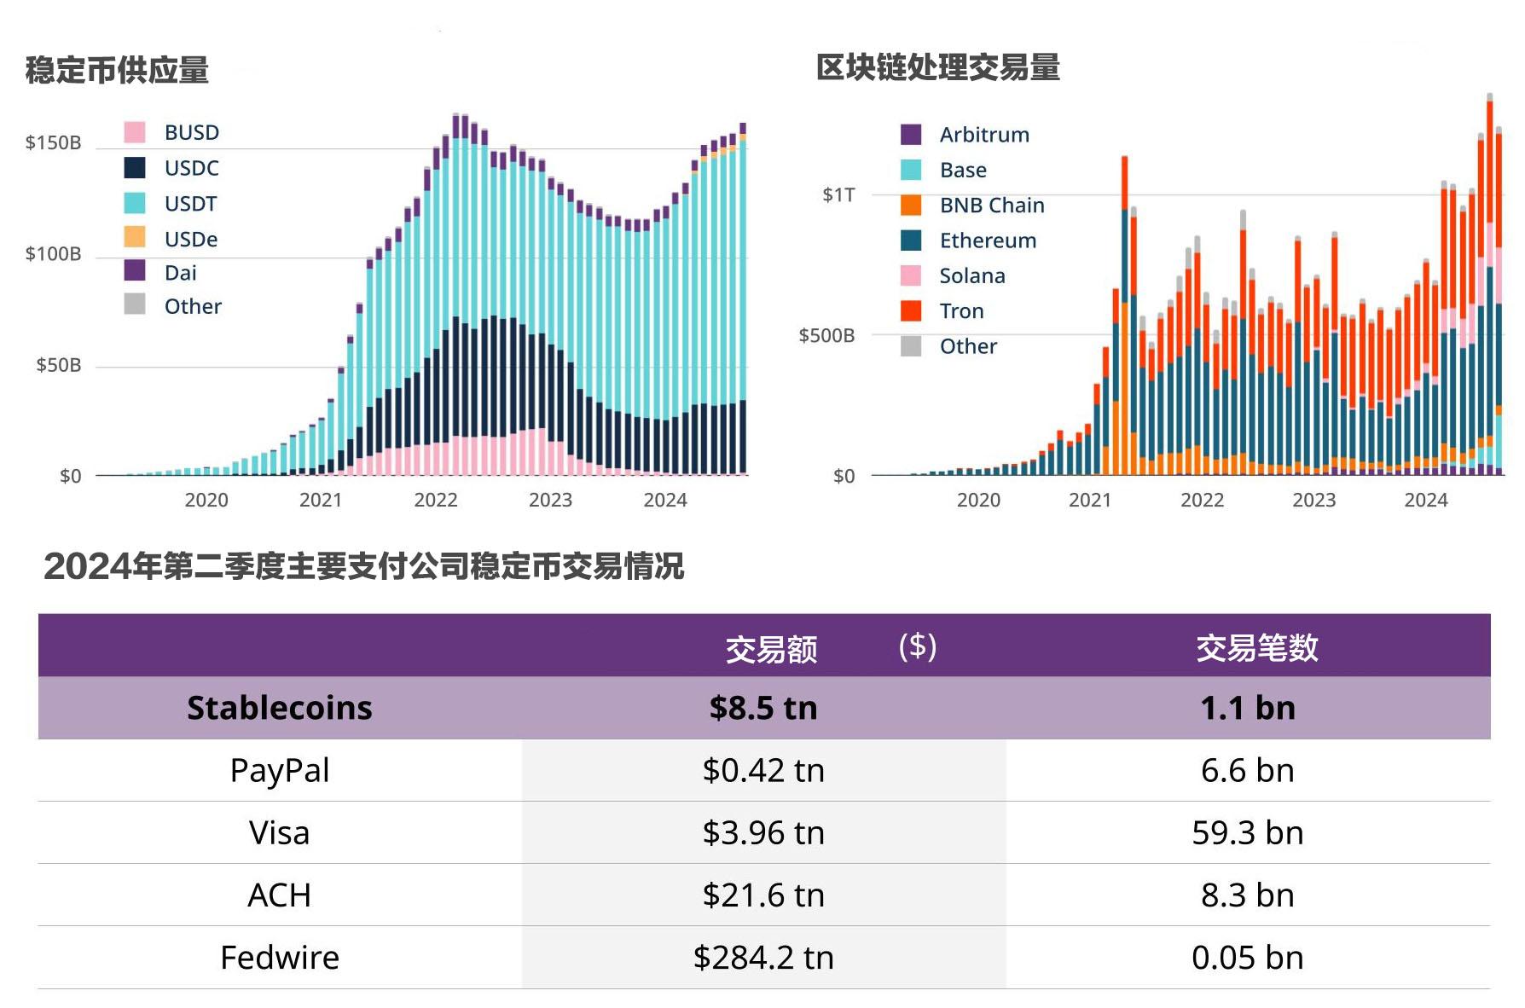Select the Dai legend label
Viewport: 1525px width, 1008px height.
click(x=181, y=273)
